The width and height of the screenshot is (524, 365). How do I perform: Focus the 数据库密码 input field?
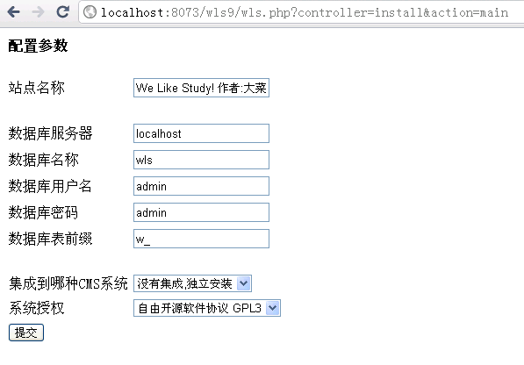click(201, 212)
